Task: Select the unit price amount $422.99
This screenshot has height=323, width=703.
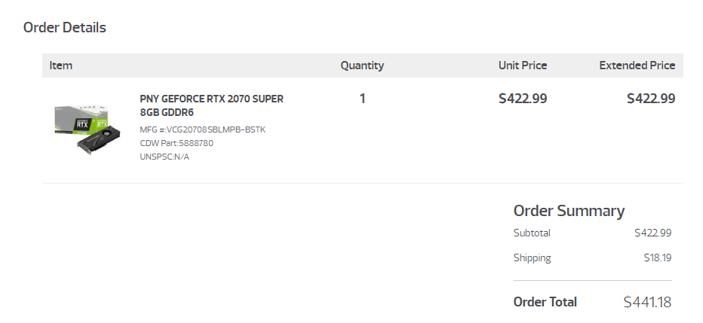Action: pyautogui.click(x=523, y=99)
